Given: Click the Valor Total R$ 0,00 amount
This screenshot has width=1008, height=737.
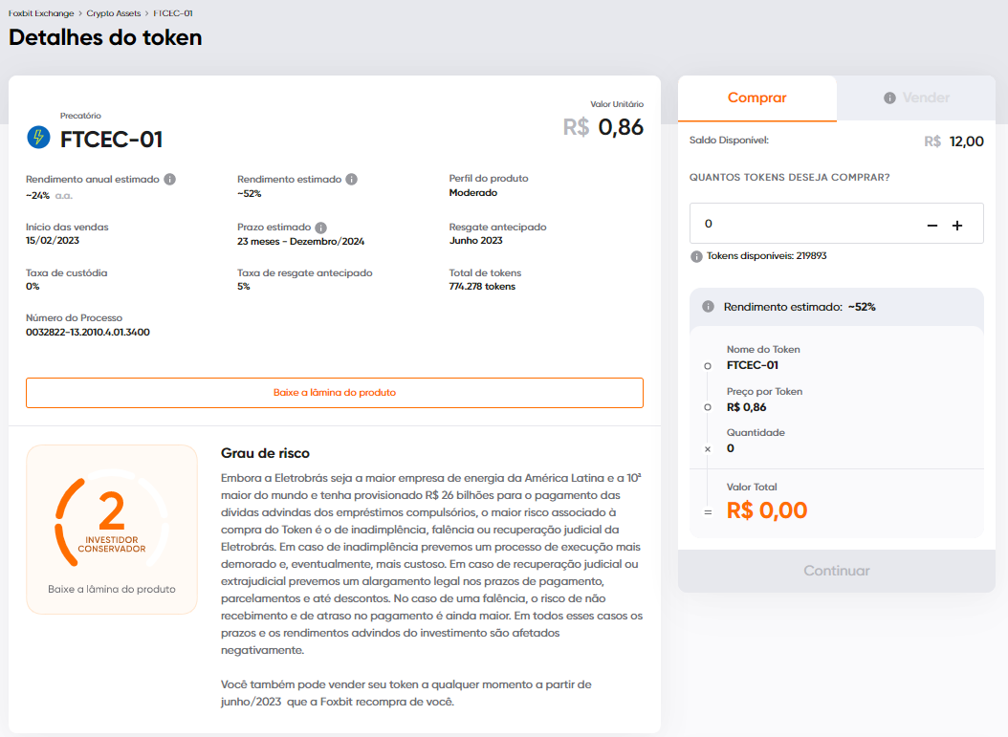Looking at the screenshot, I should [x=767, y=510].
